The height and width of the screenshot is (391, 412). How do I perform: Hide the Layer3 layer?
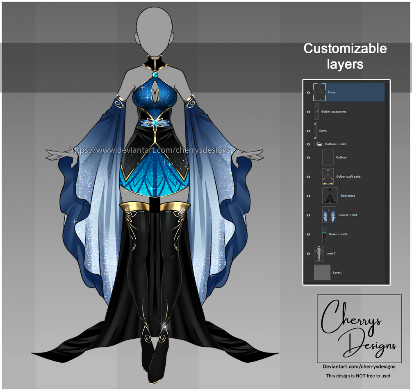pos(308,253)
